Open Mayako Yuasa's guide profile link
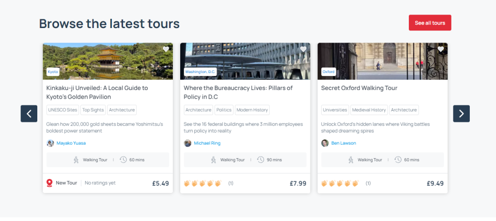The image size is (496, 221). tap(71, 143)
